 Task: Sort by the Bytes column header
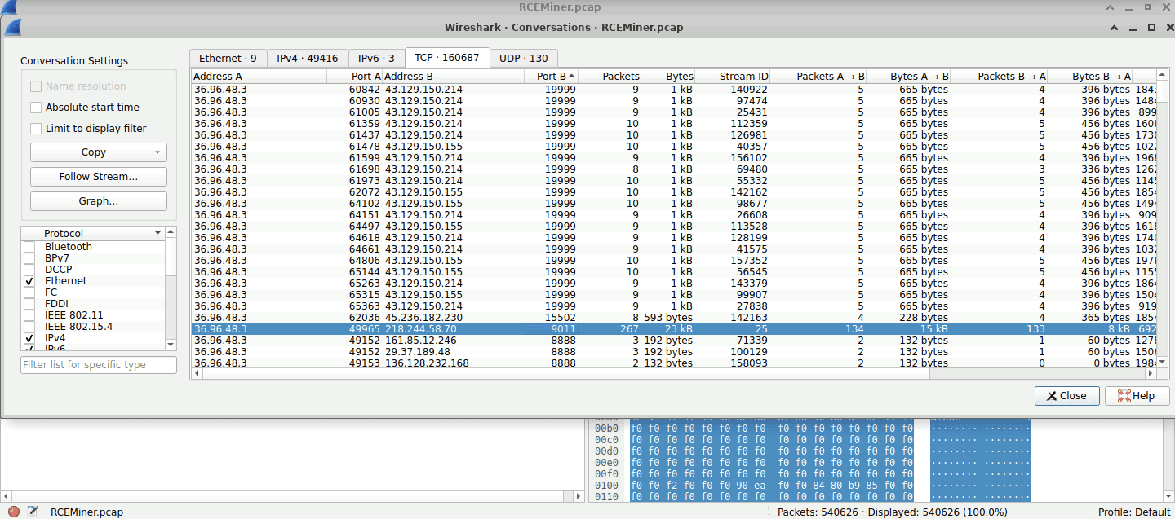(x=667, y=76)
